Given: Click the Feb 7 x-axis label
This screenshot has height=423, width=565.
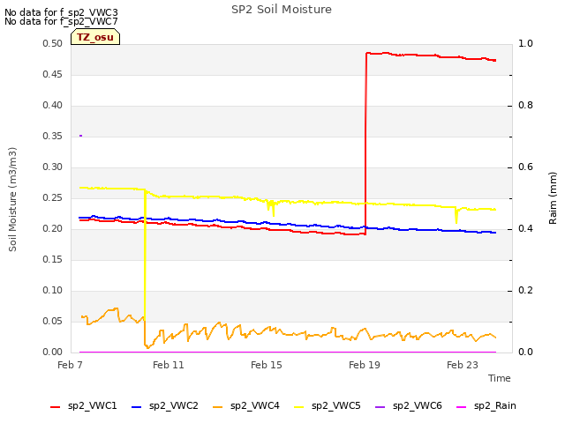Looking at the screenshot, I should coord(70,365).
